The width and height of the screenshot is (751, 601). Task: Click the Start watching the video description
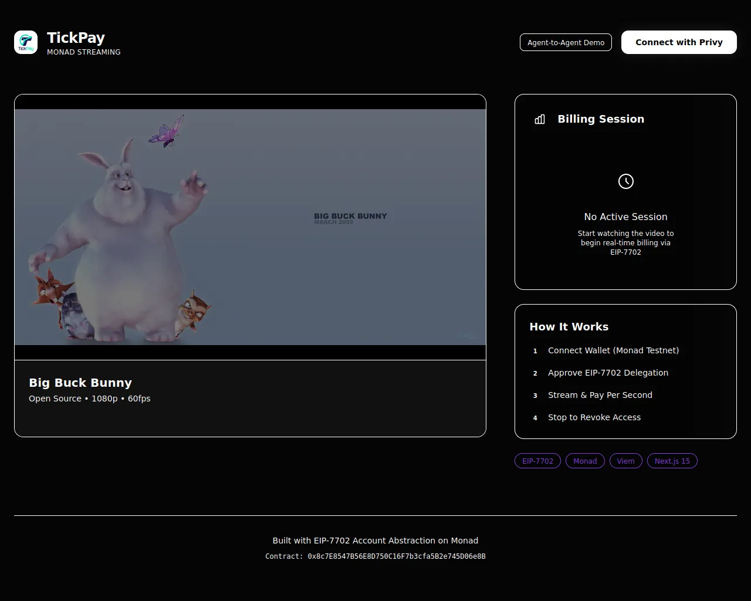[626, 242]
